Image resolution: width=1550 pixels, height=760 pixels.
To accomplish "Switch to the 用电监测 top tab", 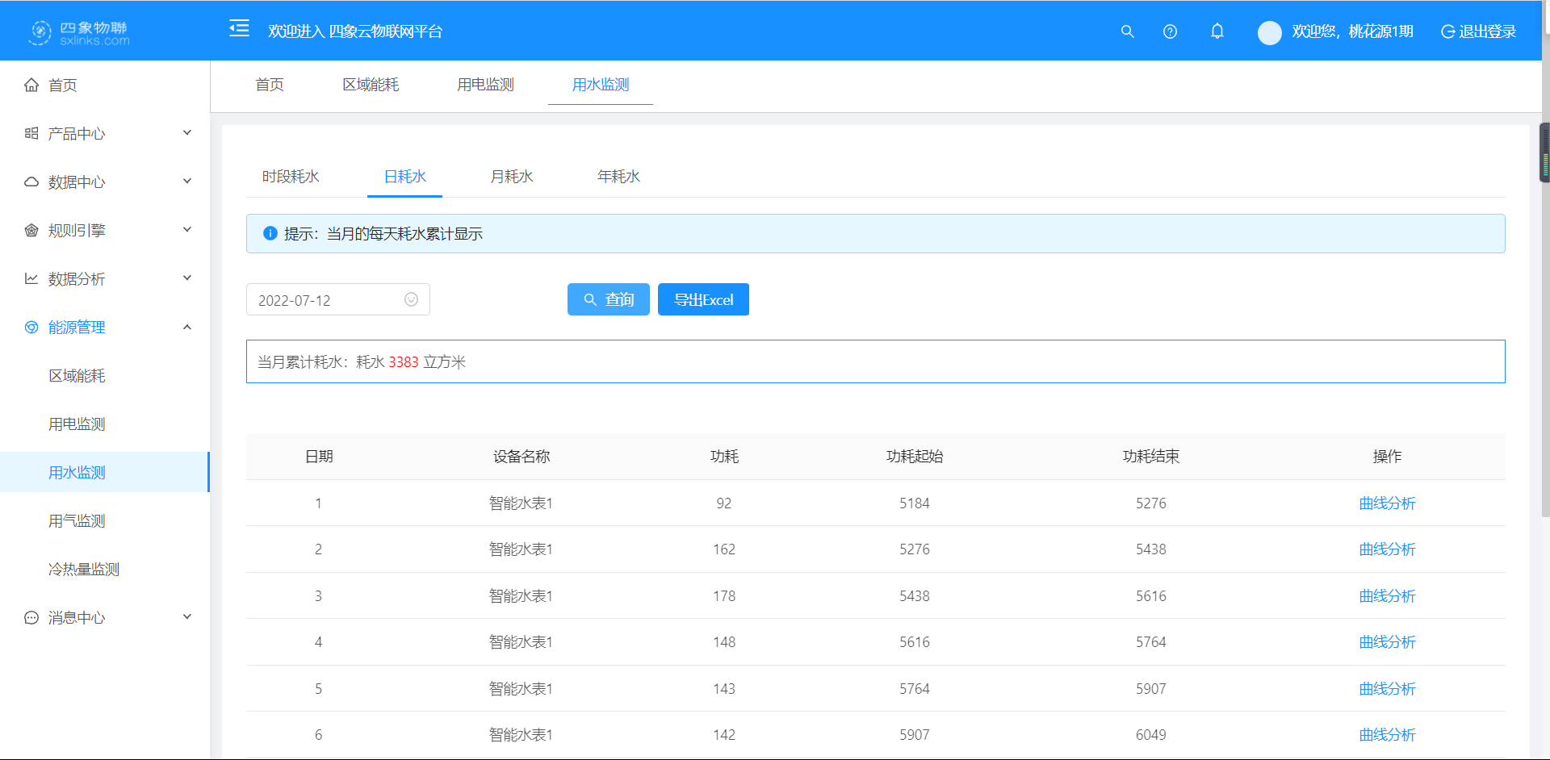I will (x=485, y=85).
